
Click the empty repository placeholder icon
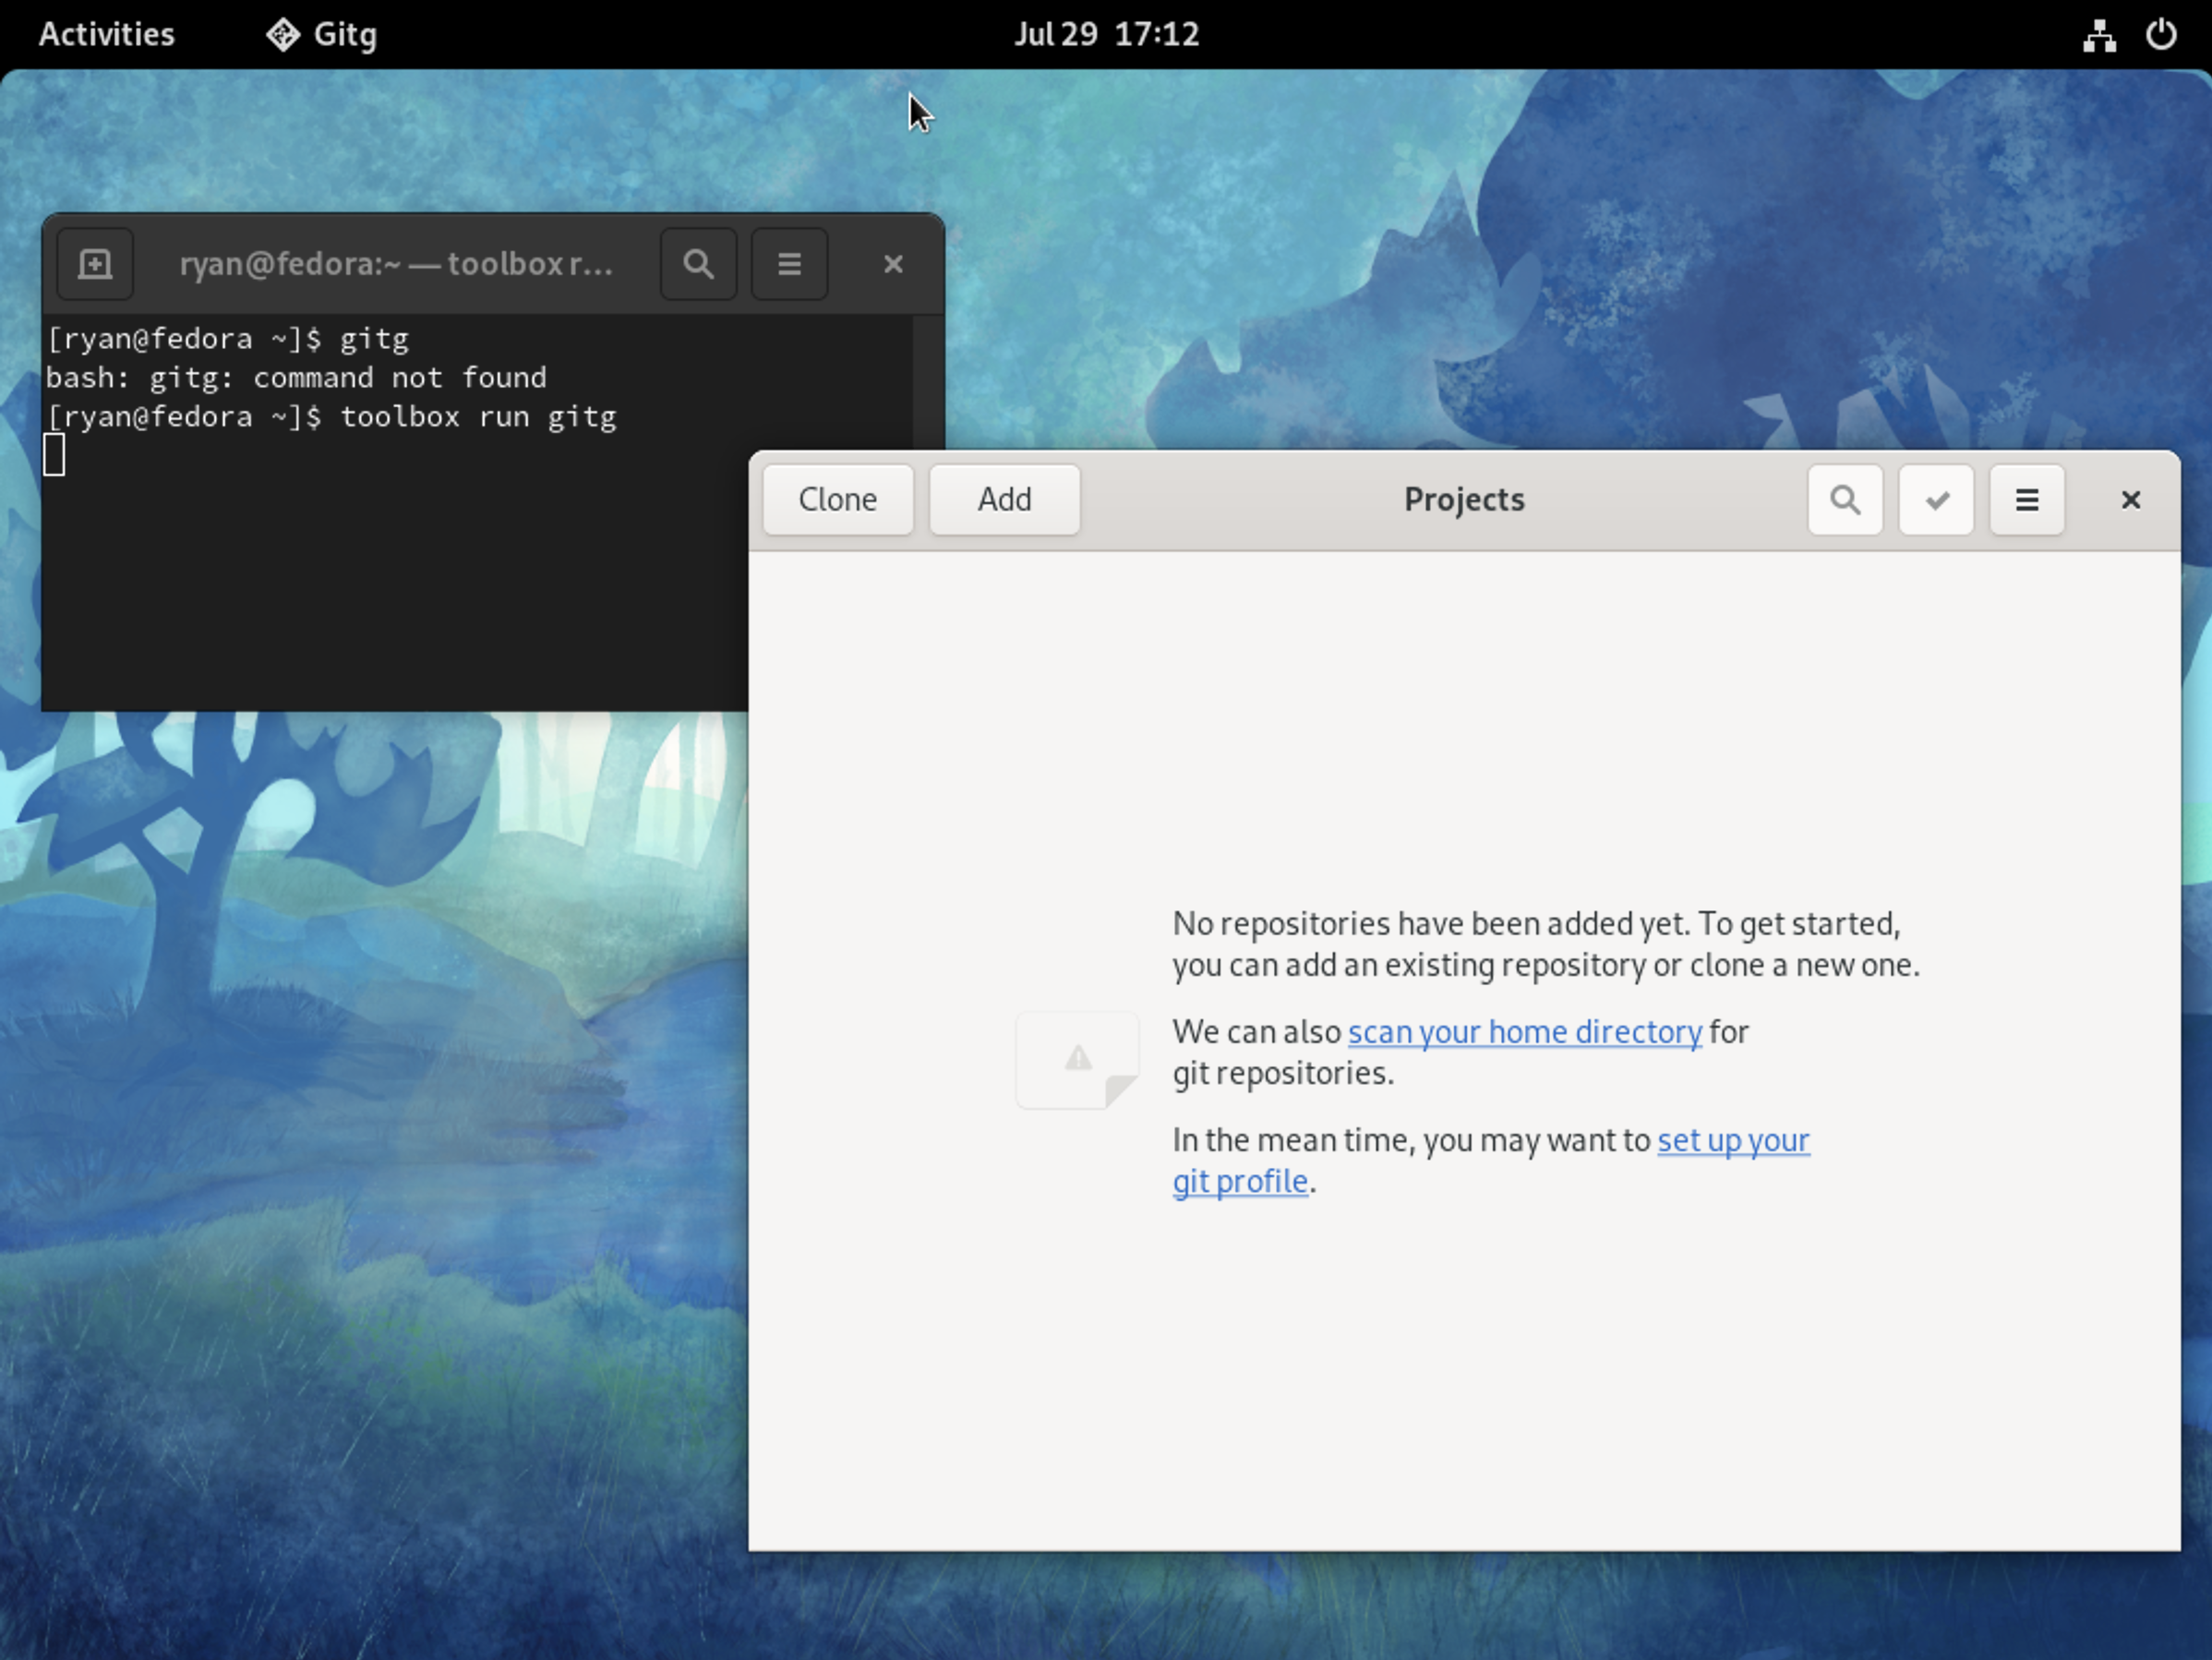(x=1076, y=1059)
